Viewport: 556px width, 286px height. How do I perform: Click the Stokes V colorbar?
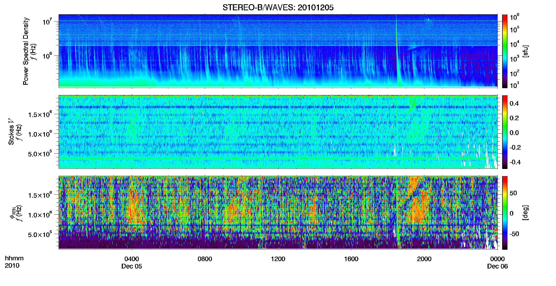[505, 132]
